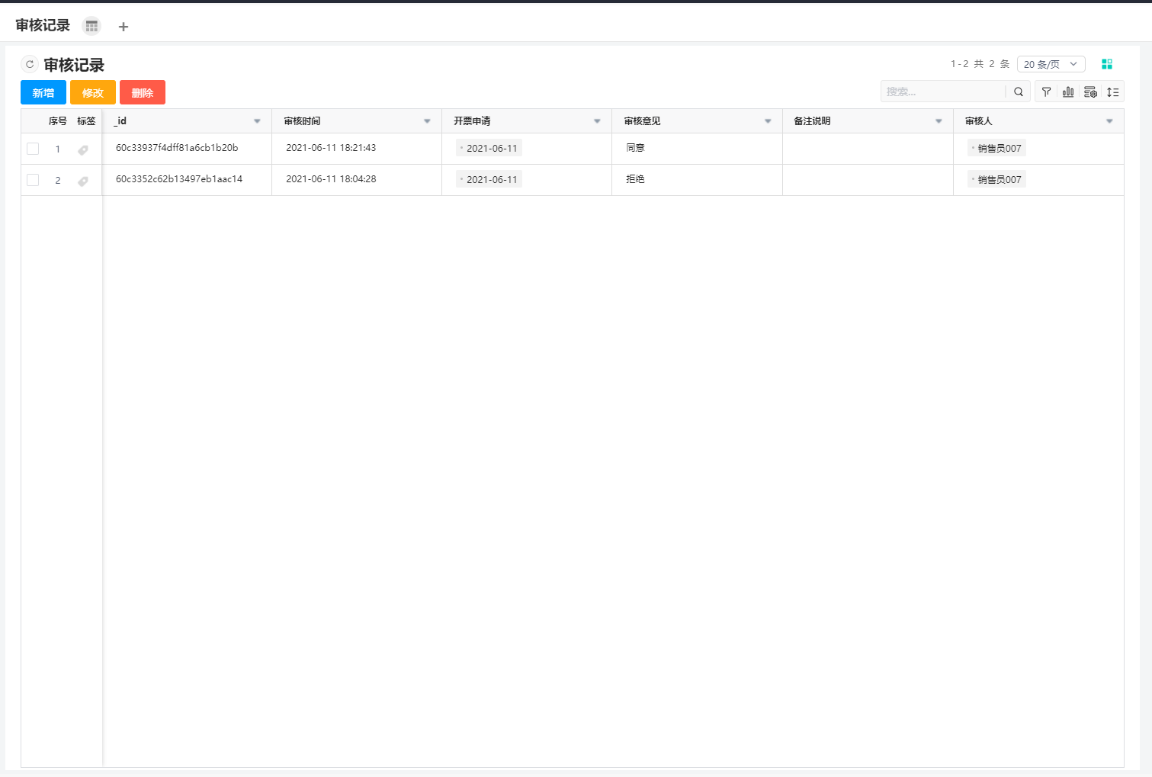
Task: Click the 2021-06-11 开票申请 tag in row 2
Action: tap(489, 179)
